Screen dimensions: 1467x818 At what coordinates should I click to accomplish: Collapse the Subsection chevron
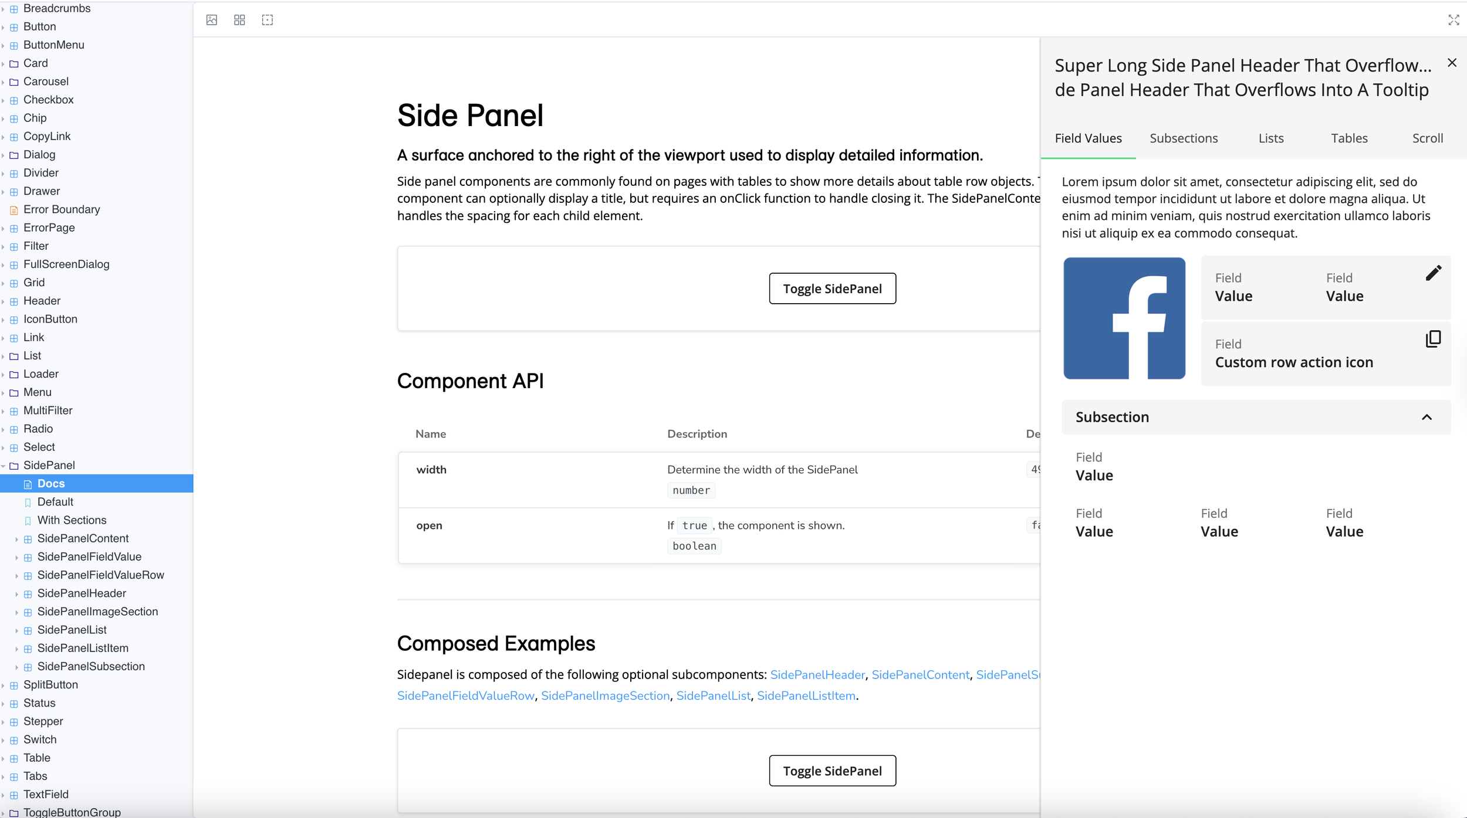[x=1427, y=417]
